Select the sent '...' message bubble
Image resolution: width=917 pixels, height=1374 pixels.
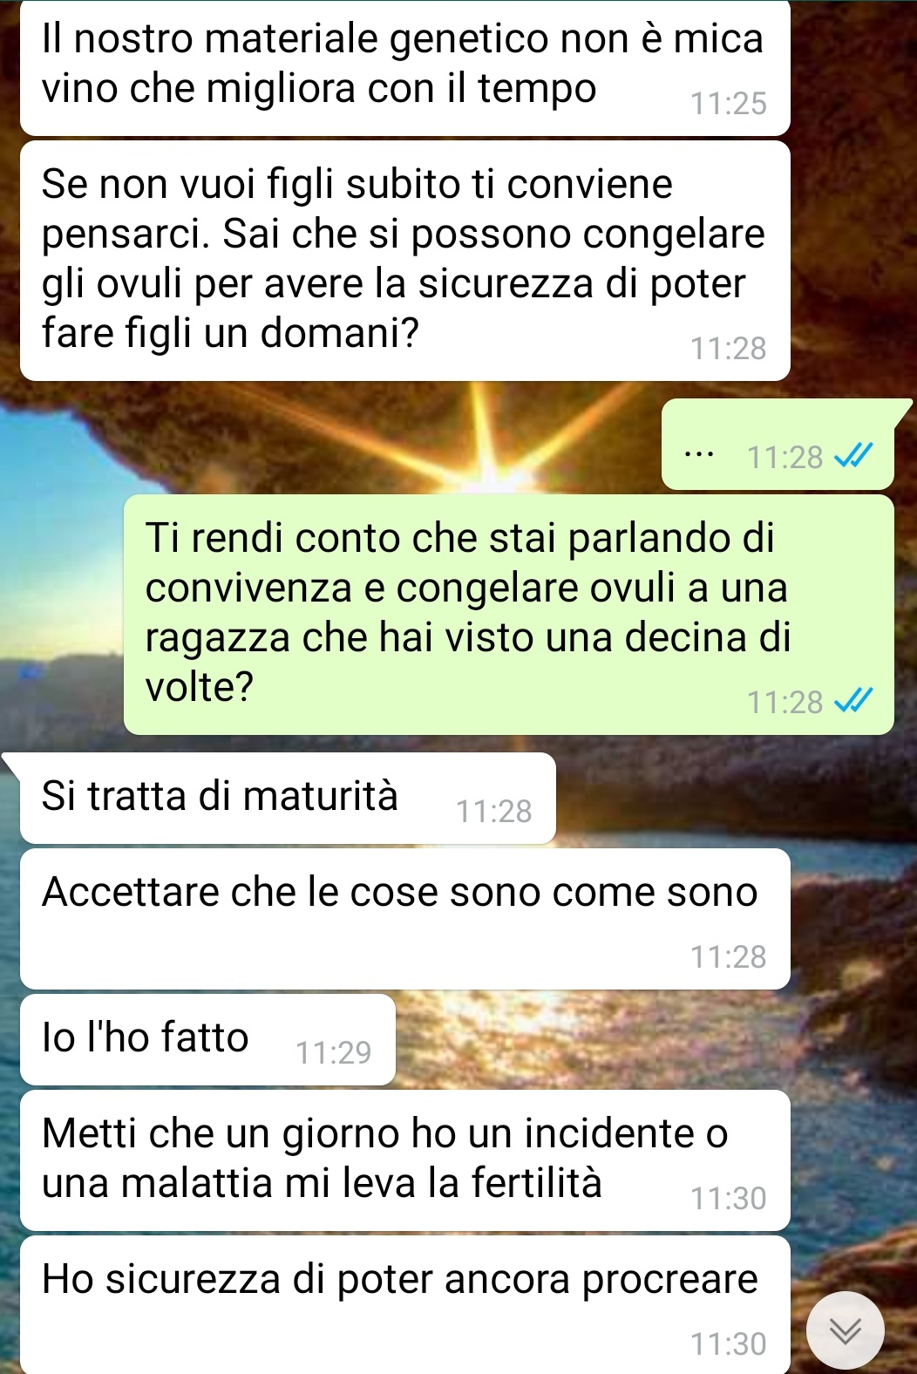pos(778,444)
